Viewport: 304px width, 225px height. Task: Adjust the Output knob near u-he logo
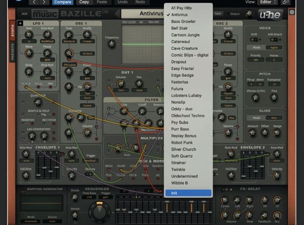[x=249, y=14]
